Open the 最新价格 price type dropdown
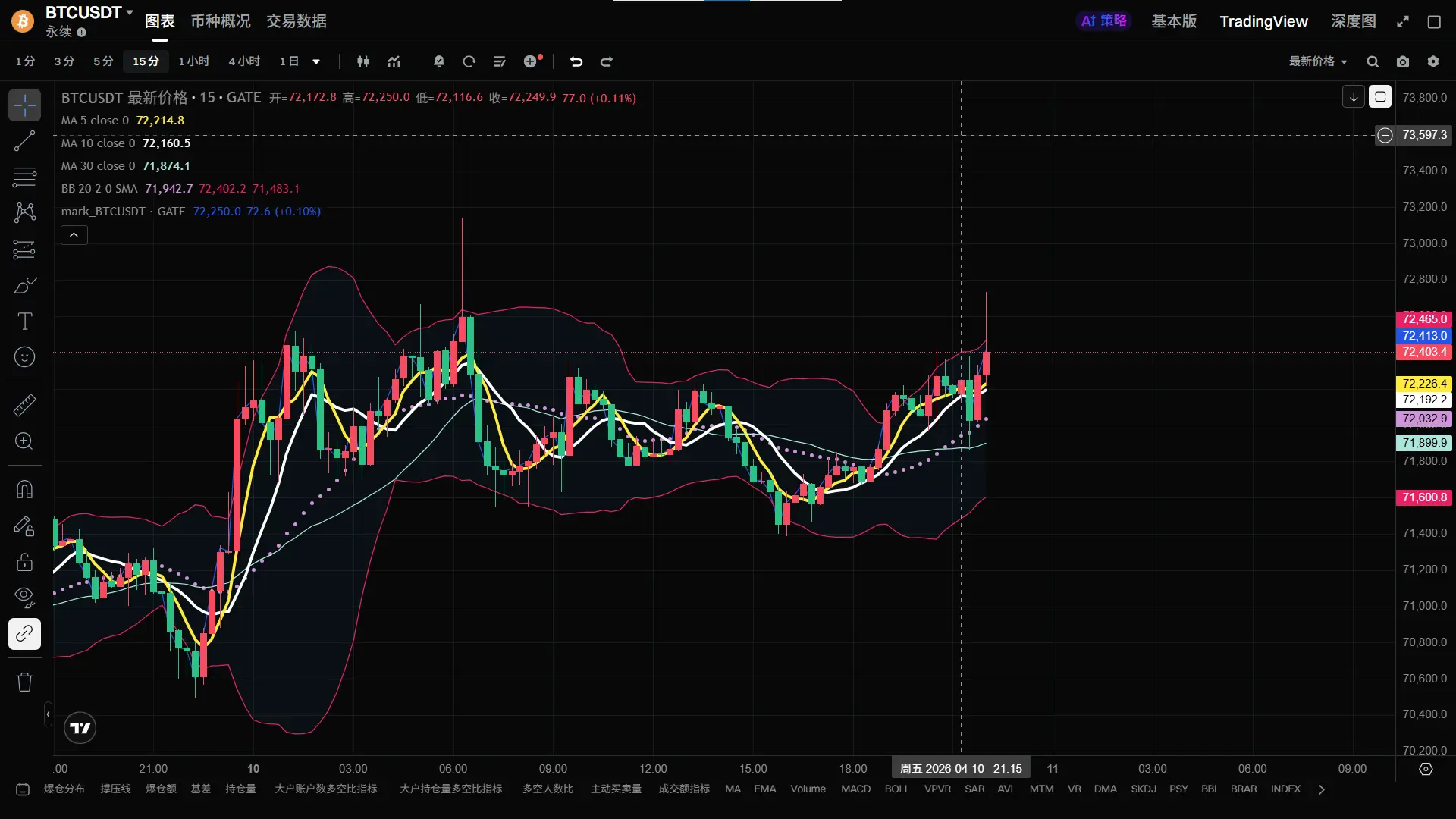 pyautogui.click(x=1318, y=61)
